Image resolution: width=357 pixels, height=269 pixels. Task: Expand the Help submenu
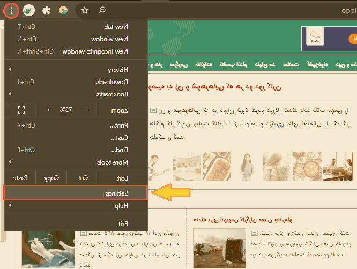(75, 206)
